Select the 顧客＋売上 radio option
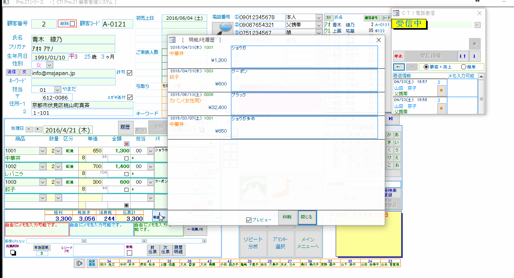 426,67
